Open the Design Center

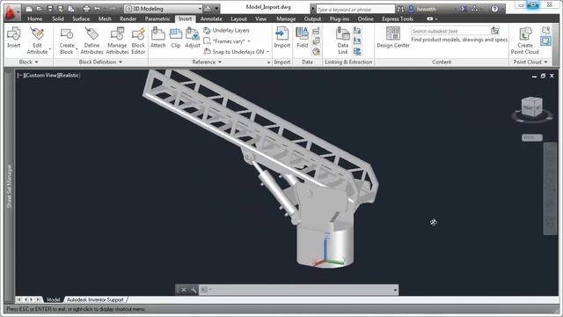(x=393, y=37)
